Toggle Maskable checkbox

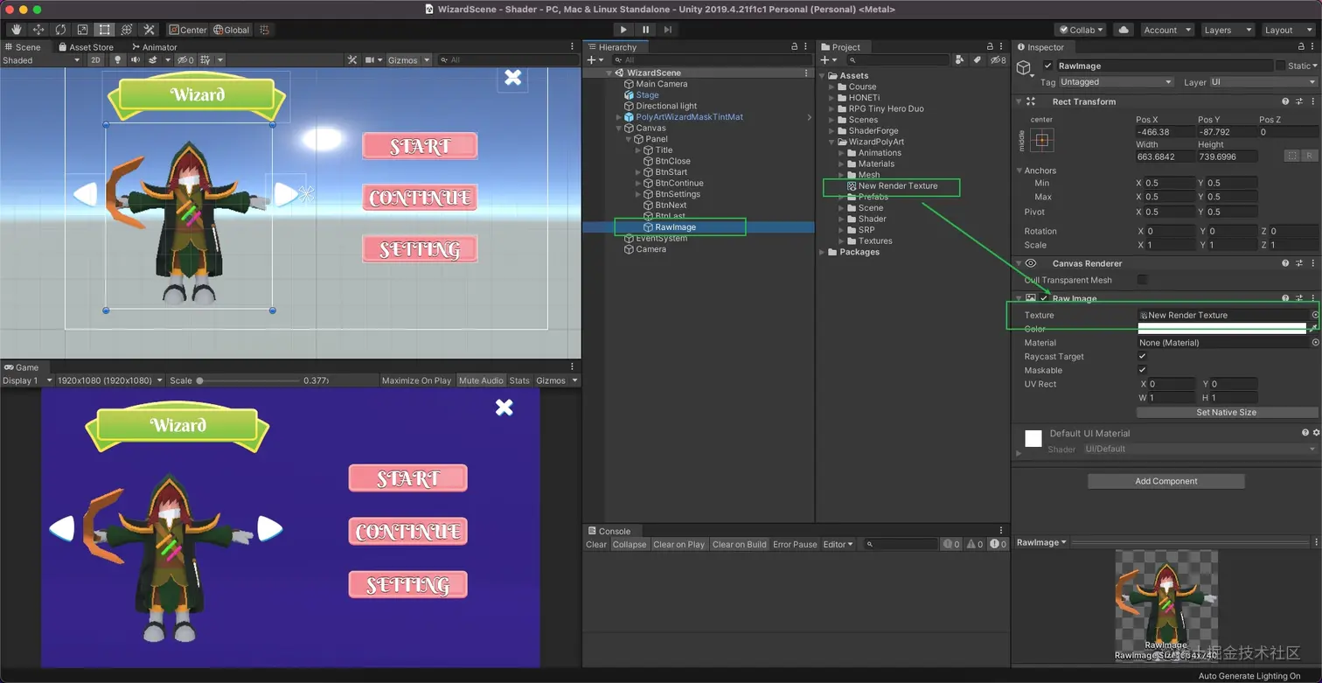1142,370
